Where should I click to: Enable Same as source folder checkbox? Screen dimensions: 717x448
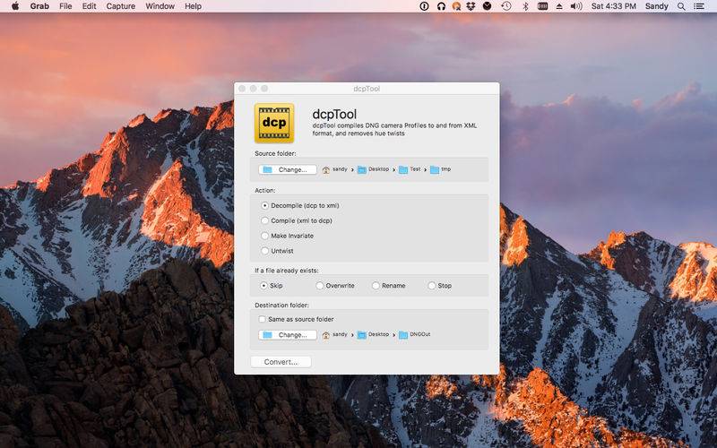pyautogui.click(x=262, y=319)
